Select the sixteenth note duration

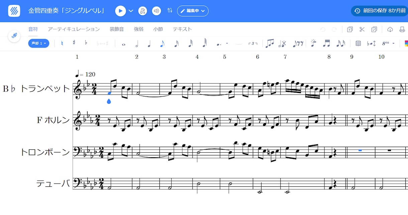177,43
